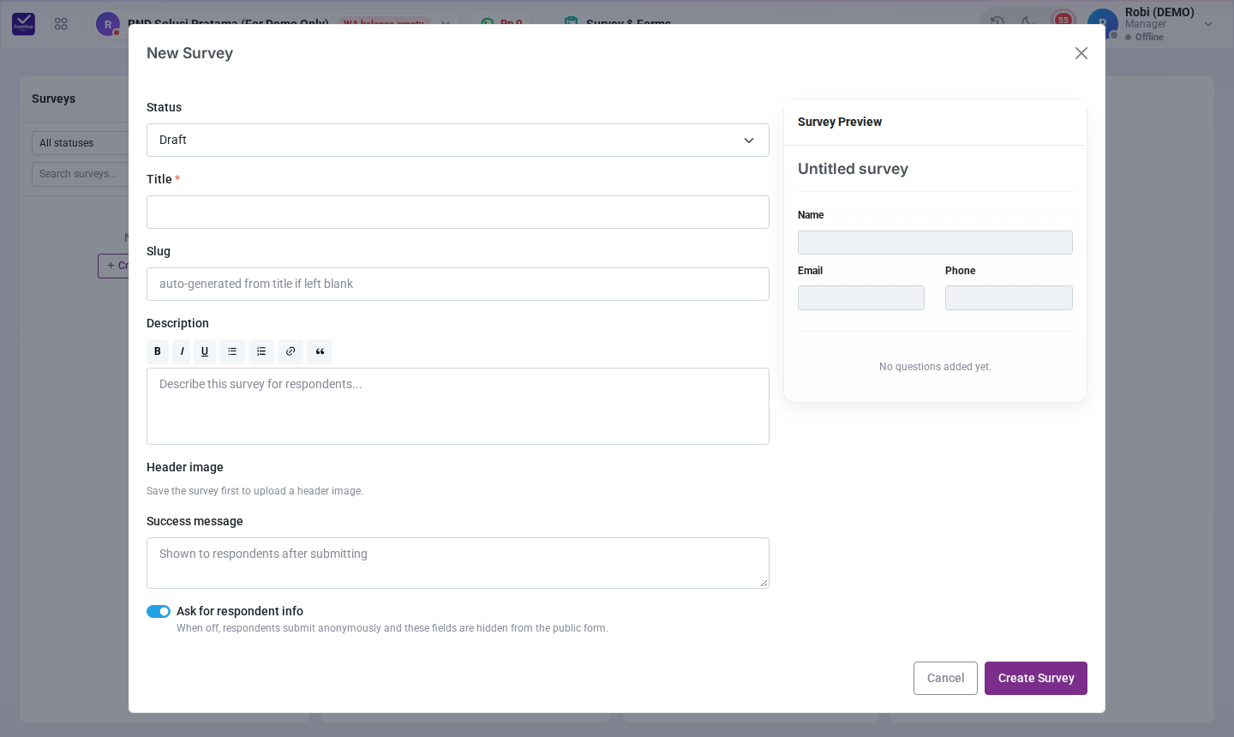Open the Status dropdown set to Draft

click(458, 141)
